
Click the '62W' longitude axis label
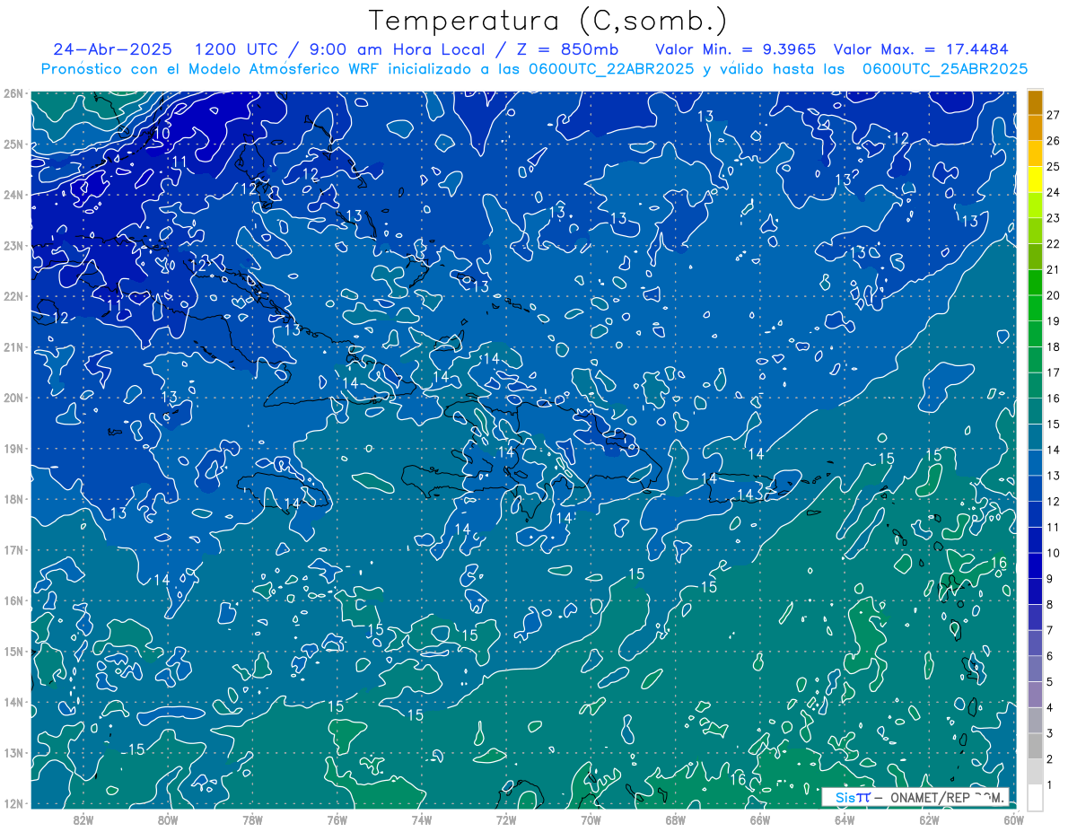click(x=929, y=820)
